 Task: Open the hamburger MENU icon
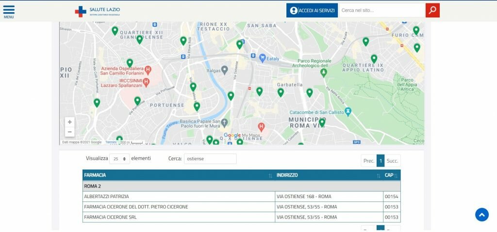click(9, 11)
